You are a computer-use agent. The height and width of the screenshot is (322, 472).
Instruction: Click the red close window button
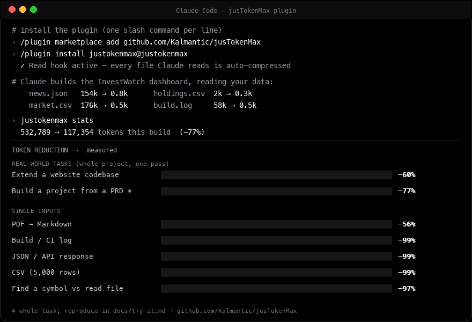click(12, 10)
